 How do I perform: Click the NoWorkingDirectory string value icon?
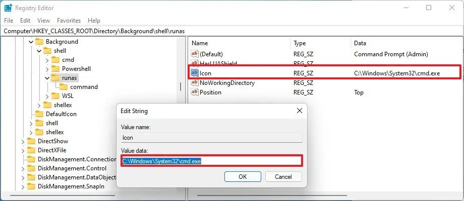(x=194, y=83)
